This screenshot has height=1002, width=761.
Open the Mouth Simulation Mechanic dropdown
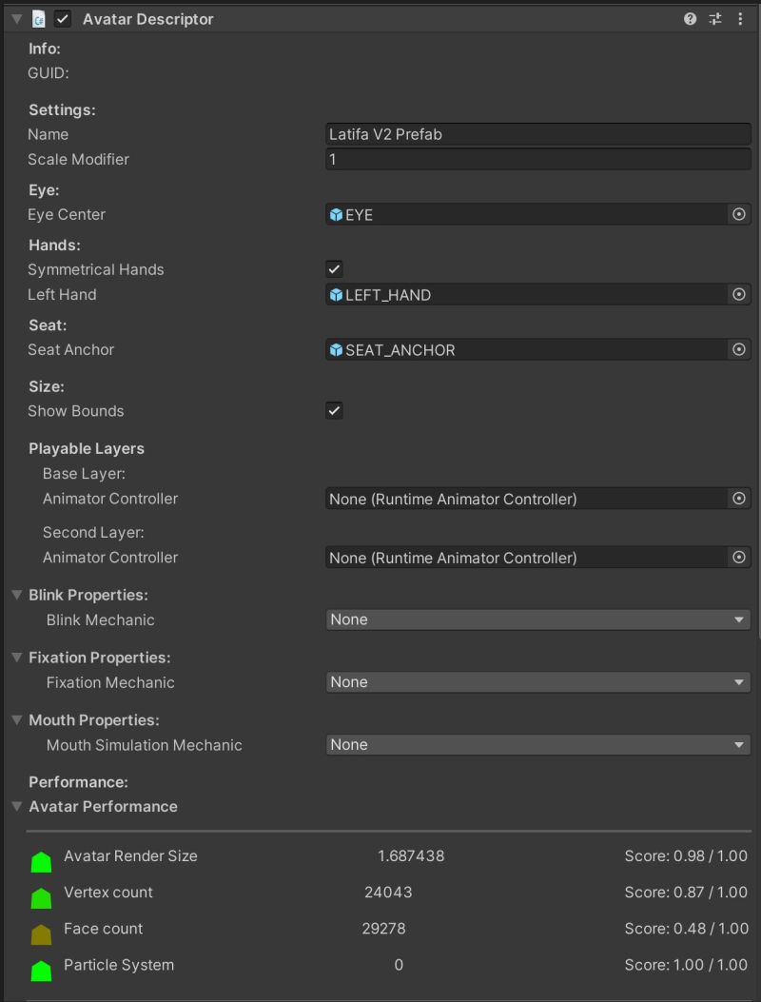pyautogui.click(x=537, y=745)
